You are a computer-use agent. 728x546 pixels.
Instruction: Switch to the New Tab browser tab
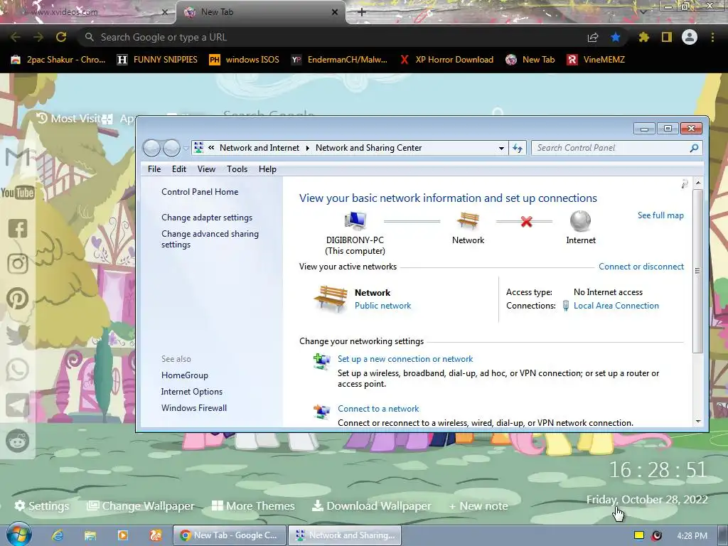pos(260,12)
